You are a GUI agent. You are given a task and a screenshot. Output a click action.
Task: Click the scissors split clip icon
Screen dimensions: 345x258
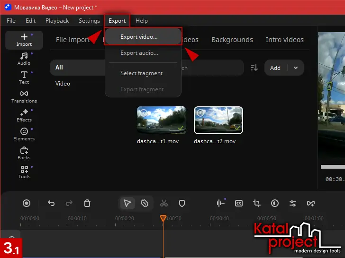(x=164, y=203)
